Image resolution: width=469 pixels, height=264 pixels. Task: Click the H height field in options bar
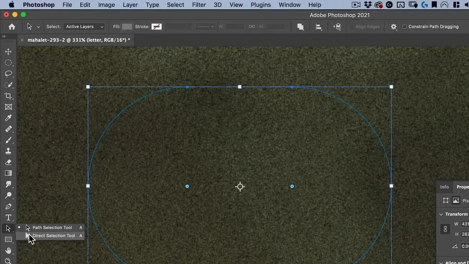pyautogui.click(x=276, y=27)
